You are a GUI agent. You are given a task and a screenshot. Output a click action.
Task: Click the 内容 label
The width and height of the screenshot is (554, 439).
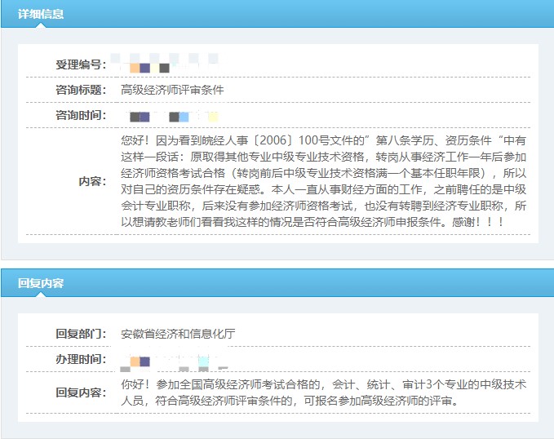pos(92,181)
